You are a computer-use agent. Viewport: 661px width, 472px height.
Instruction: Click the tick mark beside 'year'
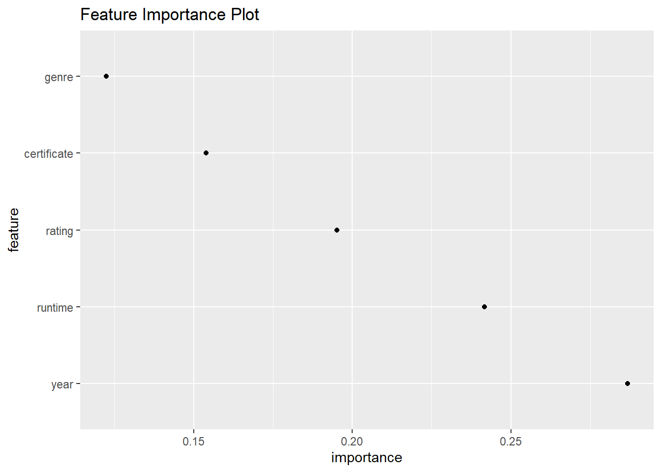78,383
